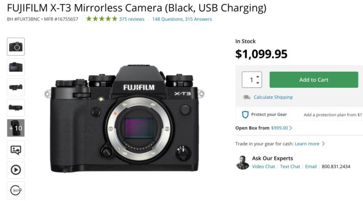Open the user photo gallery icon
Screen dimensions: 363x201
16,150
